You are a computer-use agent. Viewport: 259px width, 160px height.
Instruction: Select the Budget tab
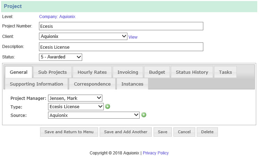coord(157,72)
